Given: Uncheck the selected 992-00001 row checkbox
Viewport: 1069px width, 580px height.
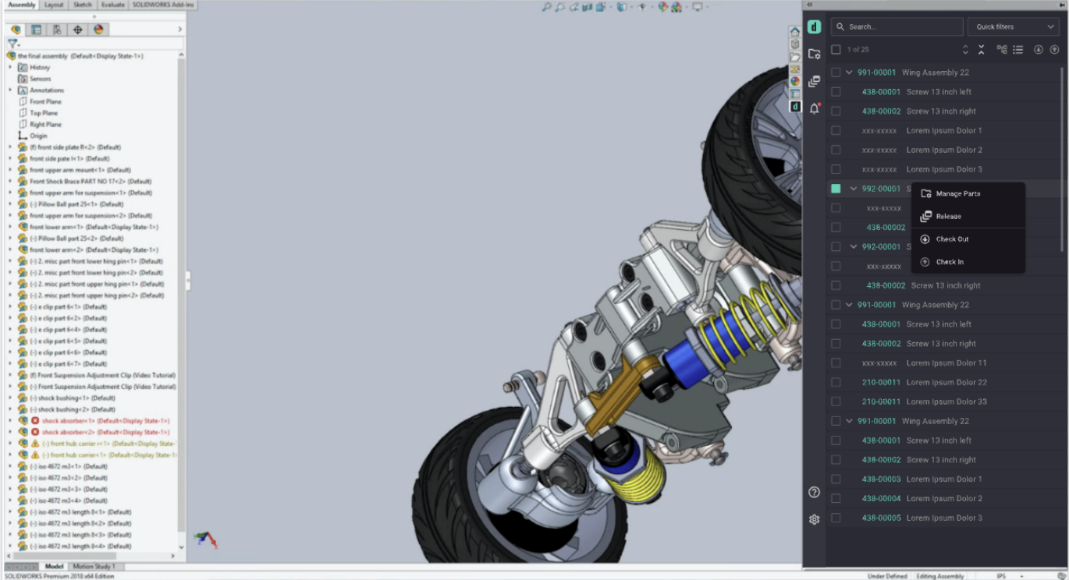Looking at the screenshot, I should click(836, 189).
